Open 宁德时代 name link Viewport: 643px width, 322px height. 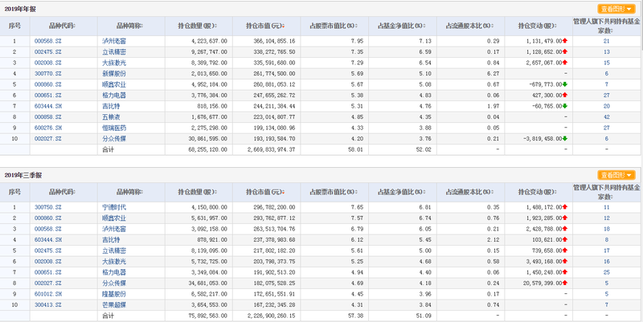point(114,207)
